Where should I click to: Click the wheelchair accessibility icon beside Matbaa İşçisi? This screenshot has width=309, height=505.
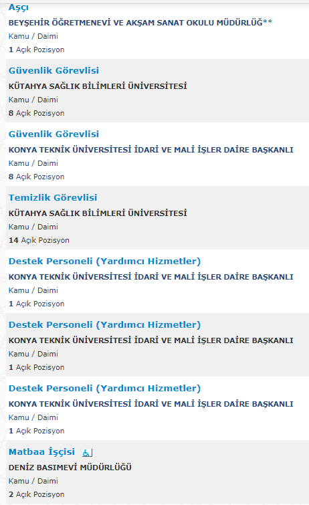pos(88,453)
